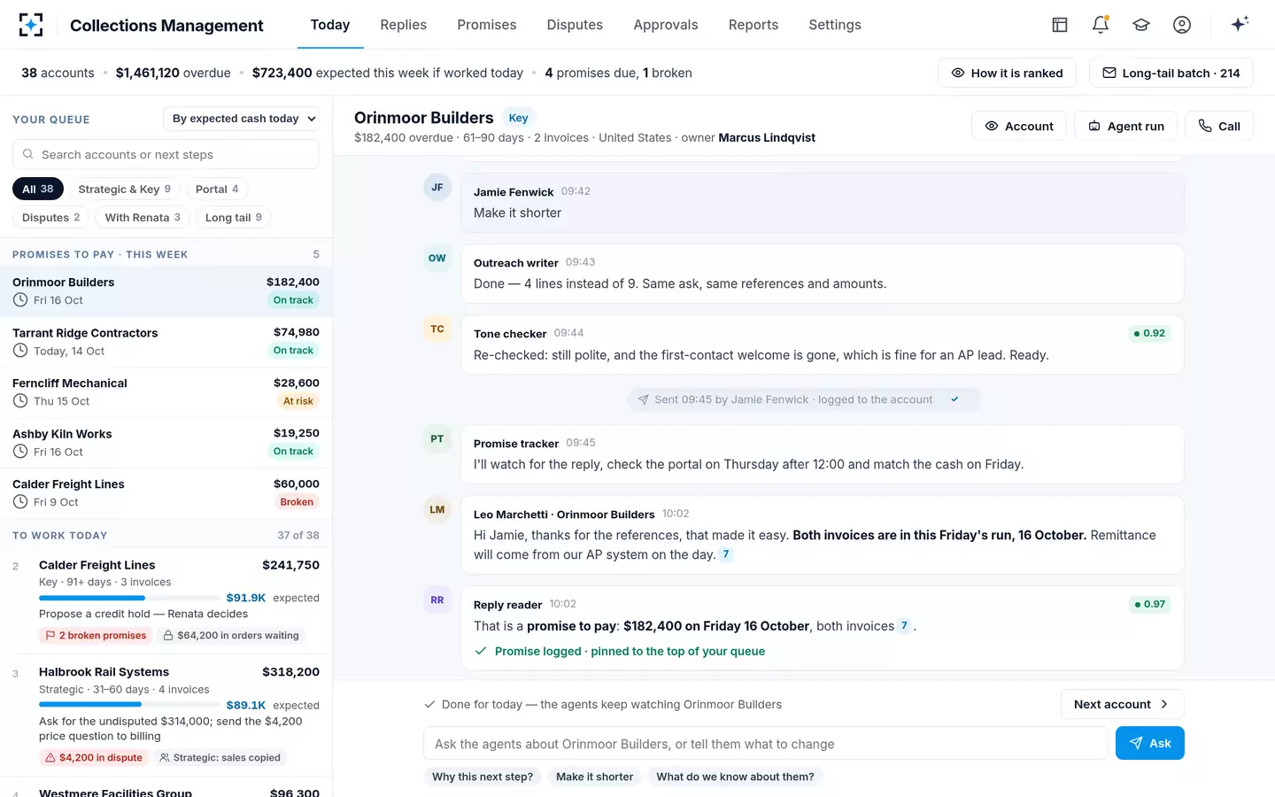
Task: Click the Ask send button
Action: click(1149, 743)
